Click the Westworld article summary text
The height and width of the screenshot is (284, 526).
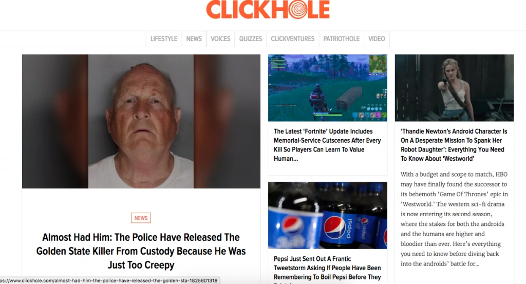point(454,219)
